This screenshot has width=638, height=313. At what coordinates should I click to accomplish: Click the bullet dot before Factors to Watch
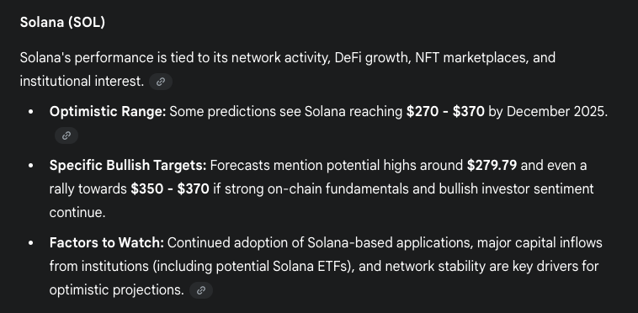coord(31,243)
